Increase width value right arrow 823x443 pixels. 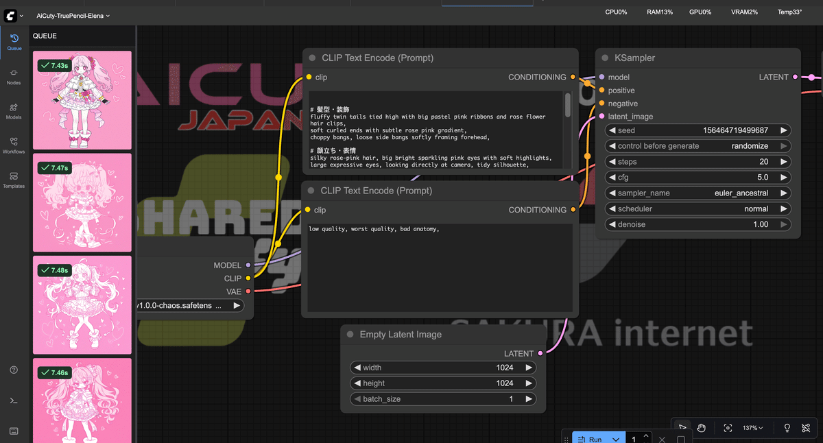click(528, 368)
